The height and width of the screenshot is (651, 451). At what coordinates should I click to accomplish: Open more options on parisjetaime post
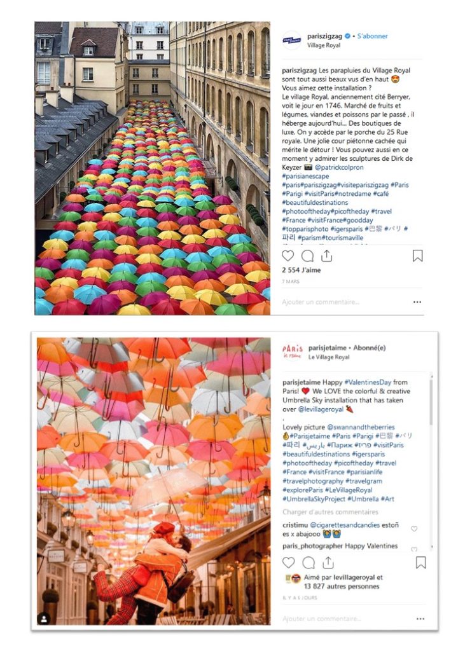[x=420, y=619]
